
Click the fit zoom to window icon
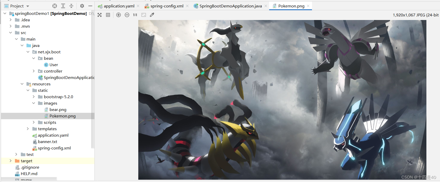(x=144, y=15)
